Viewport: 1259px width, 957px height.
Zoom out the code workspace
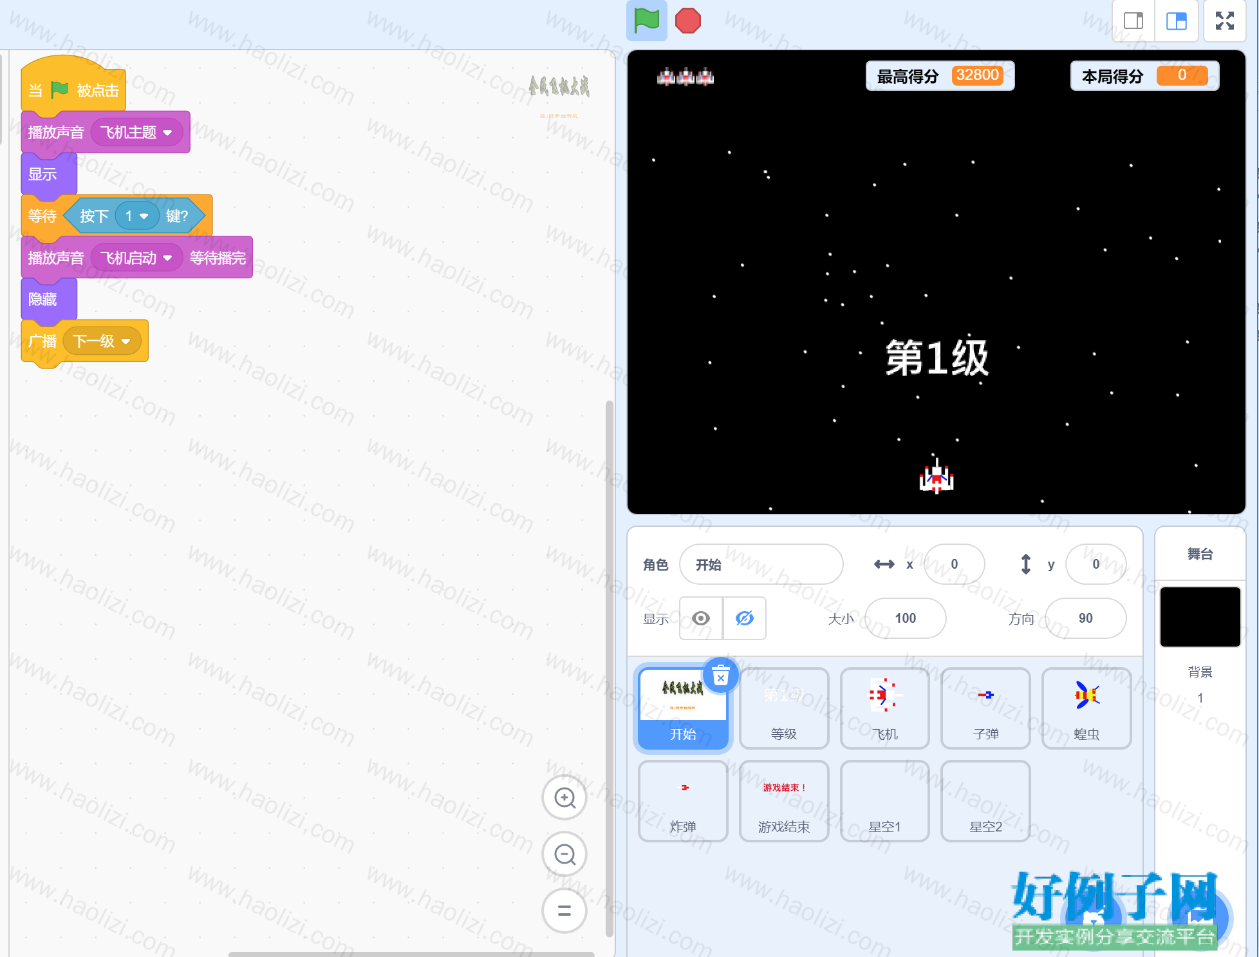564,855
